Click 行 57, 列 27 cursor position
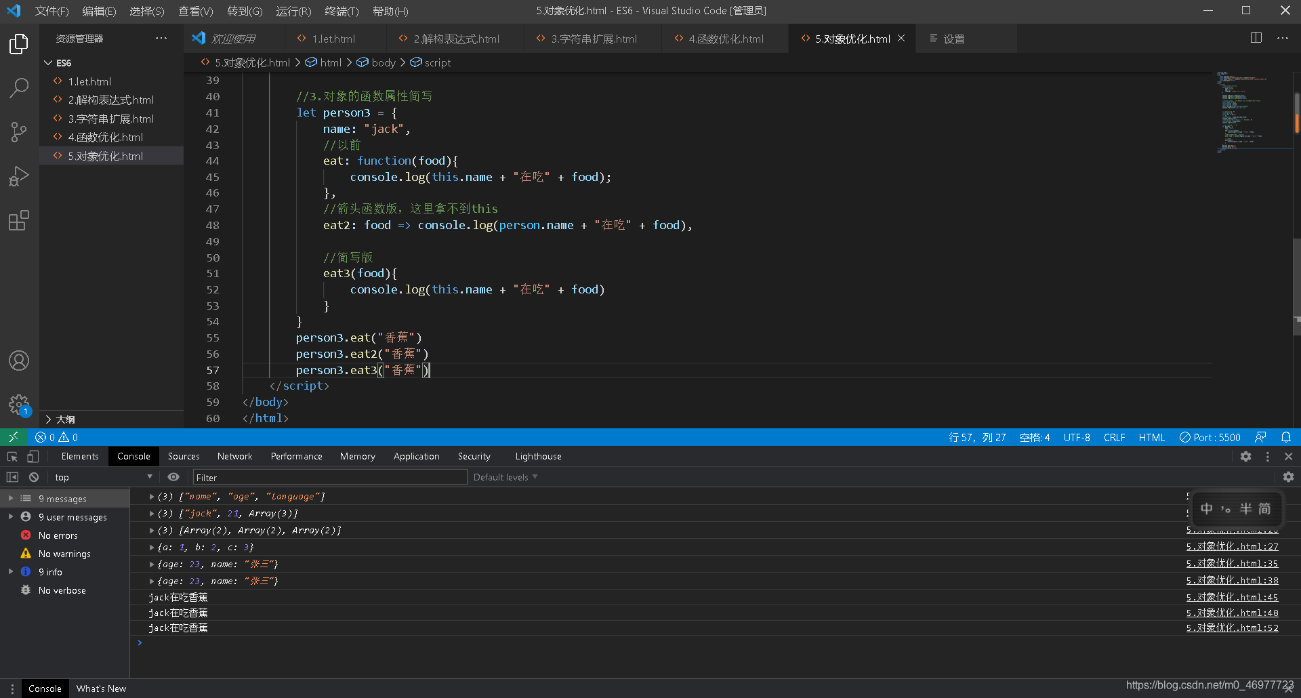This screenshot has height=698, width=1301. click(977, 437)
